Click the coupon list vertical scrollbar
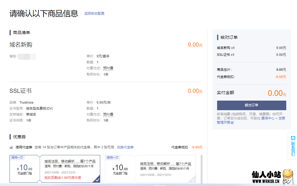This screenshot has width=297, height=186. coord(201,169)
